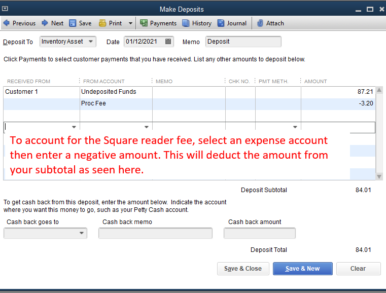
Task: Select the -3.20 amount cell
Action: tap(338, 103)
